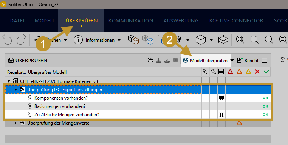Select the 3D cube view icon
Viewport: 288px width, 145px height.
(x=201, y=40)
